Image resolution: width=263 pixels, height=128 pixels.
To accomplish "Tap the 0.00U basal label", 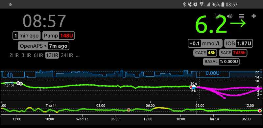I will click(212, 73).
